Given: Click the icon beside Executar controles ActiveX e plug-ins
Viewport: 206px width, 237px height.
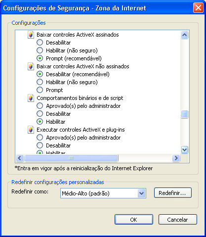Looking at the screenshot, I should point(31,130).
